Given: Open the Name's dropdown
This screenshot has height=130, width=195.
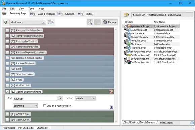Looking at the screenshot, I should tap(85, 98).
